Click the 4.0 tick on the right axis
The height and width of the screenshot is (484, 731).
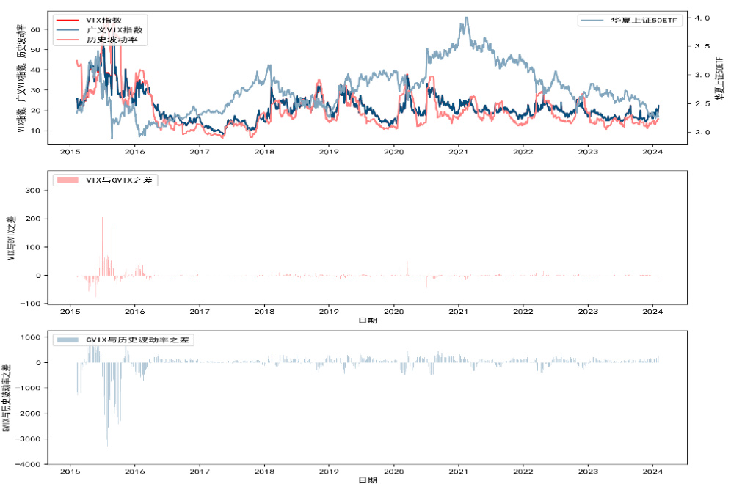(702, 18)
